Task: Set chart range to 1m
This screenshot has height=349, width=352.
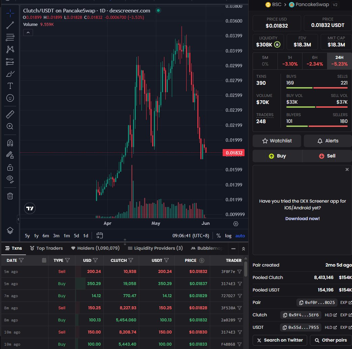Action: [67, 236]
